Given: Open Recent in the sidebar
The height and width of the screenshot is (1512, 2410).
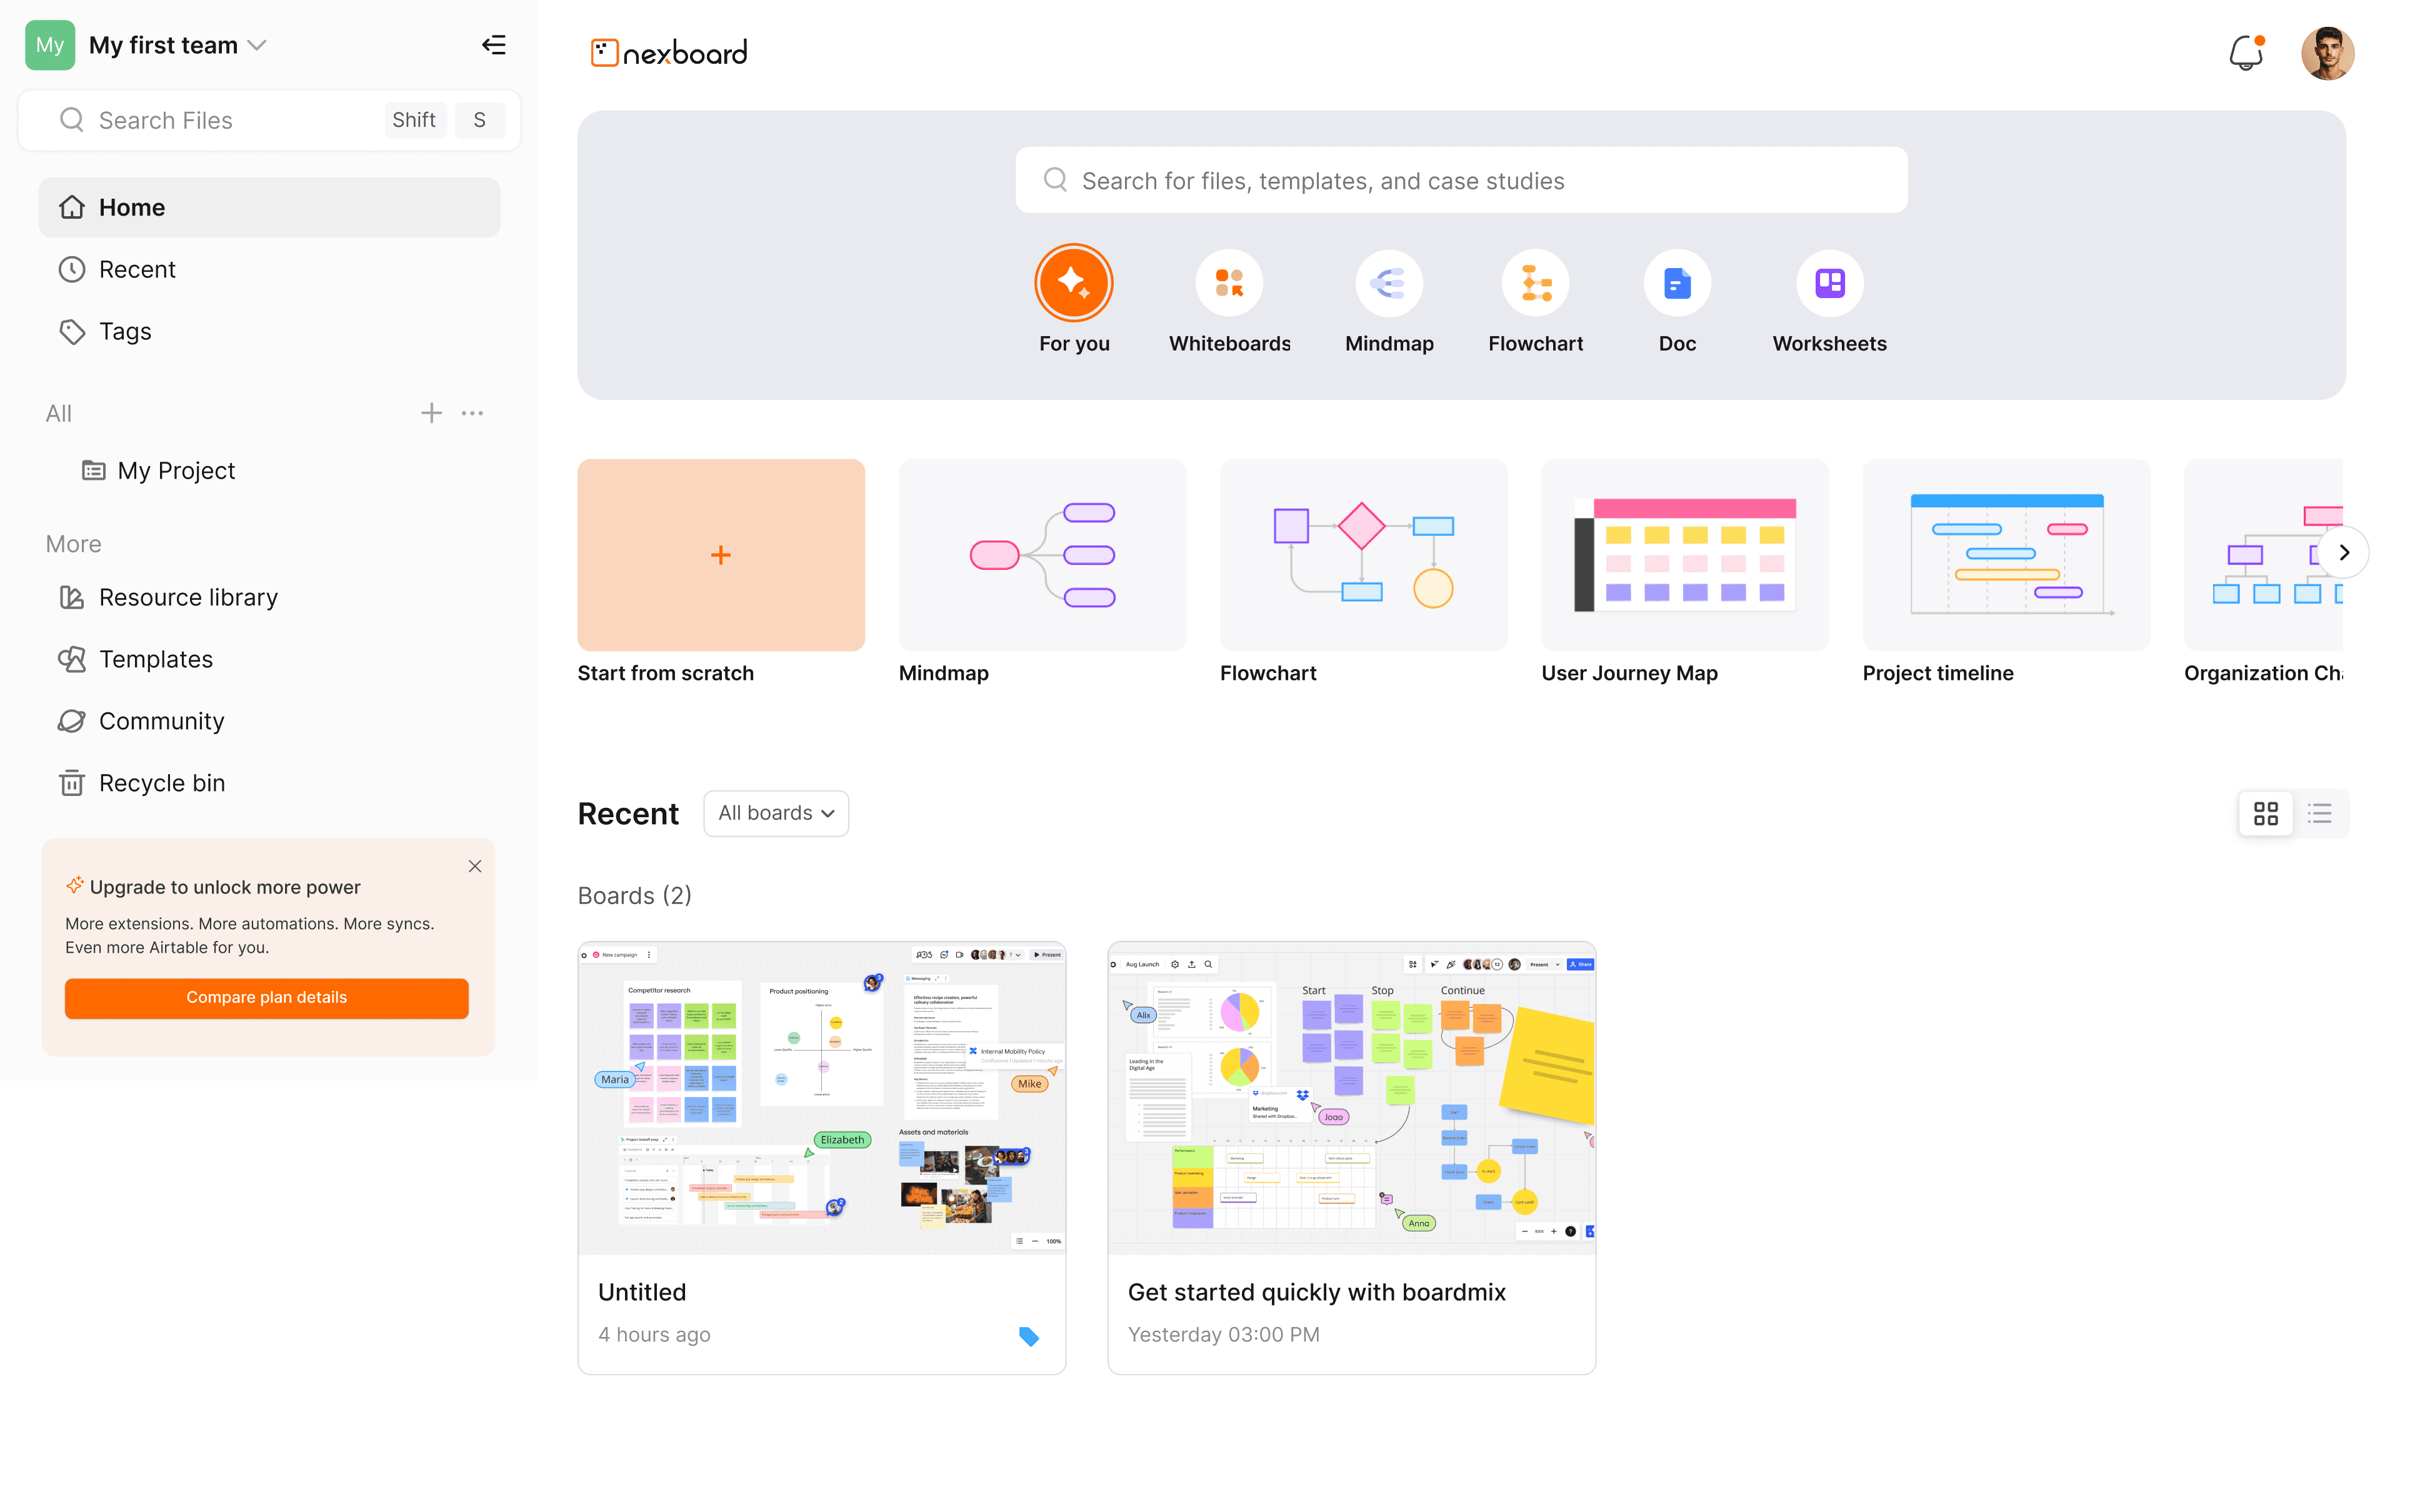Looking at the screenshot, I should pyautogui.click(x=137, y=269).
